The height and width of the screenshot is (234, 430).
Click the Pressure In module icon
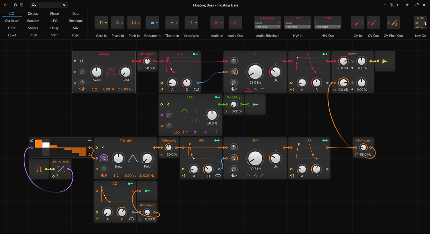click(152, 23)
